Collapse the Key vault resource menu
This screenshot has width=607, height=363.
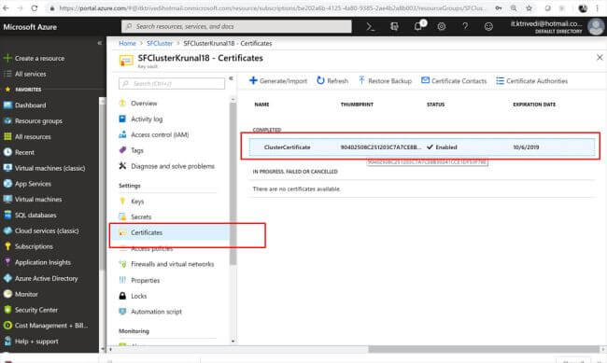[231, 78]
